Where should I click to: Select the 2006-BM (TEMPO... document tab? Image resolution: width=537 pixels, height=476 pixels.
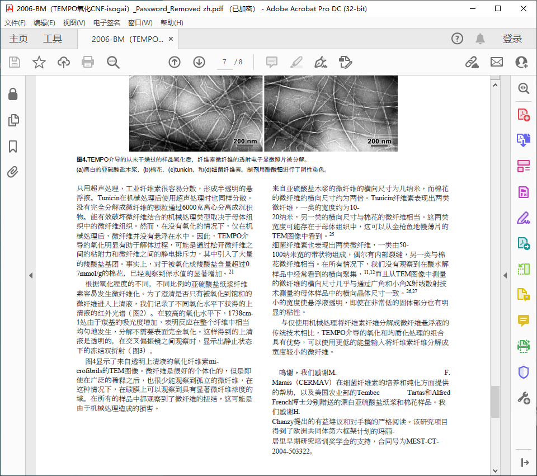128,39
